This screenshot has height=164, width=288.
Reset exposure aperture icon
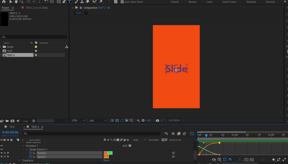pos(143,121)
